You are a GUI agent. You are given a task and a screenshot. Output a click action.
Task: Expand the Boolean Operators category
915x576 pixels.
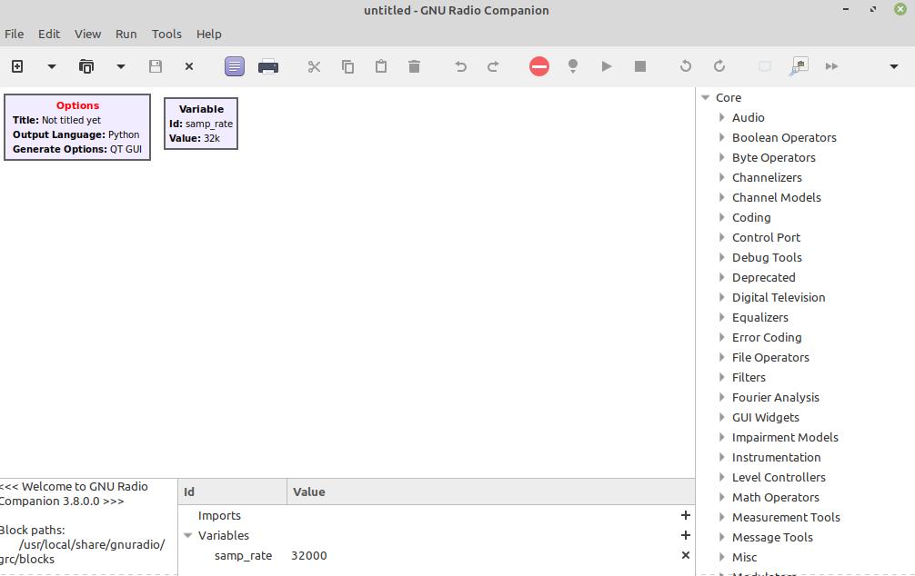point(722,137)
